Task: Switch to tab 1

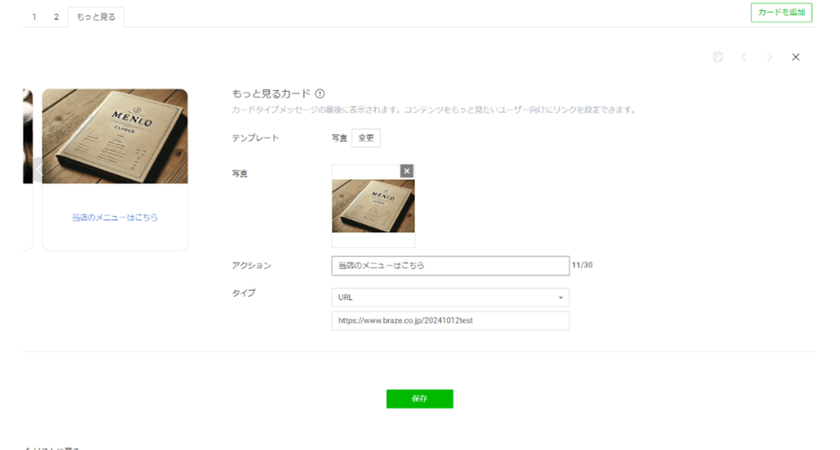Action: tap(35, 16)
